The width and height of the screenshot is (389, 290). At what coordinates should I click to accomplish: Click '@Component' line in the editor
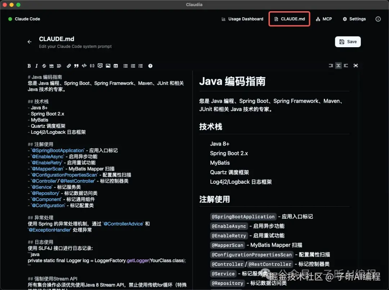pos(61,200)
